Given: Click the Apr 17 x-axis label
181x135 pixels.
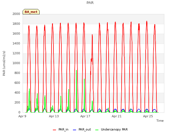Looking at the screenshot, I should (85, 116).
